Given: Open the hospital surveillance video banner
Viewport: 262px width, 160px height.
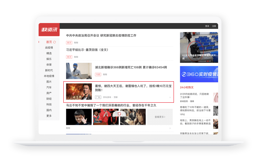Looking at the screenshot, I should coord(199,47).
